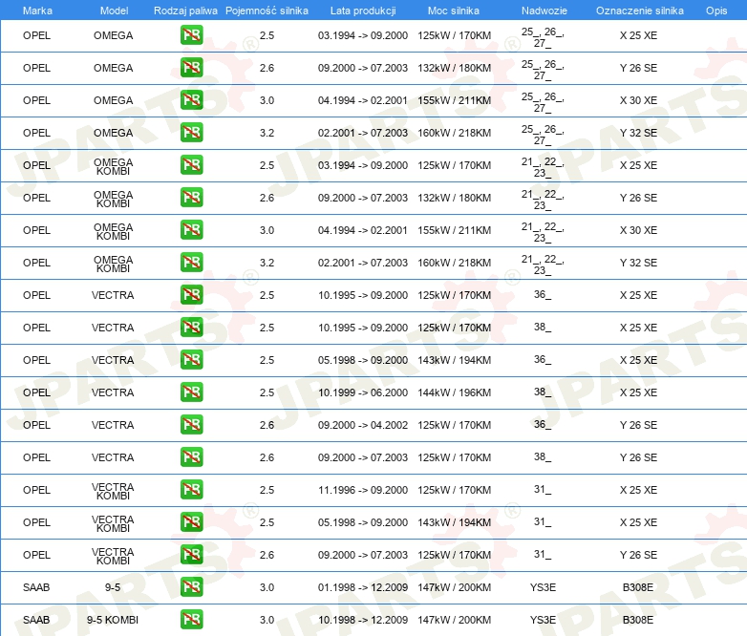Click the 132kW / 180KM cell in the OMEGA 2.6 row
The image size is (747, 636).
[x=454, y=68]
